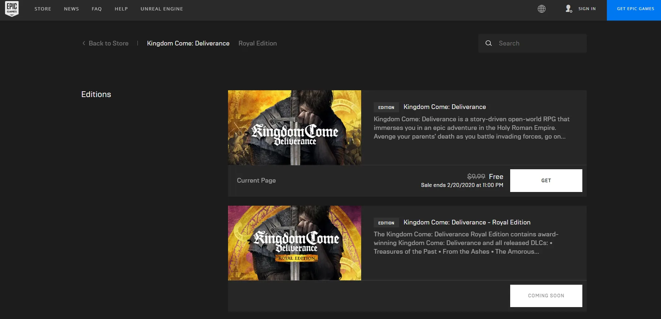Viewport: 661px width, 319px height.
Task: Click the EDITION badge on the standard edition
Action: 386,107
